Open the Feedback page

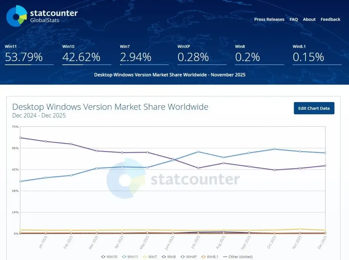330,19
